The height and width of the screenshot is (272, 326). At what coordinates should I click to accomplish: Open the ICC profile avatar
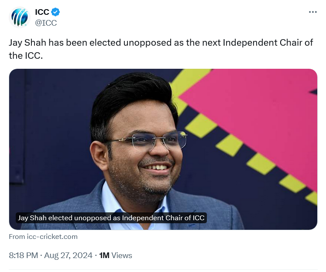click(x=19, y=18)
